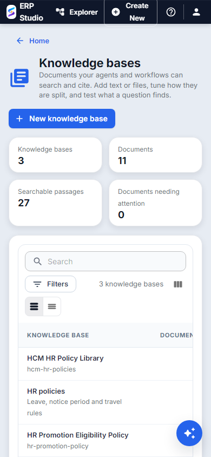Screen dimensions: 211x457
Task: Click the Knowledge bases page heading
Action: (90, 63)
